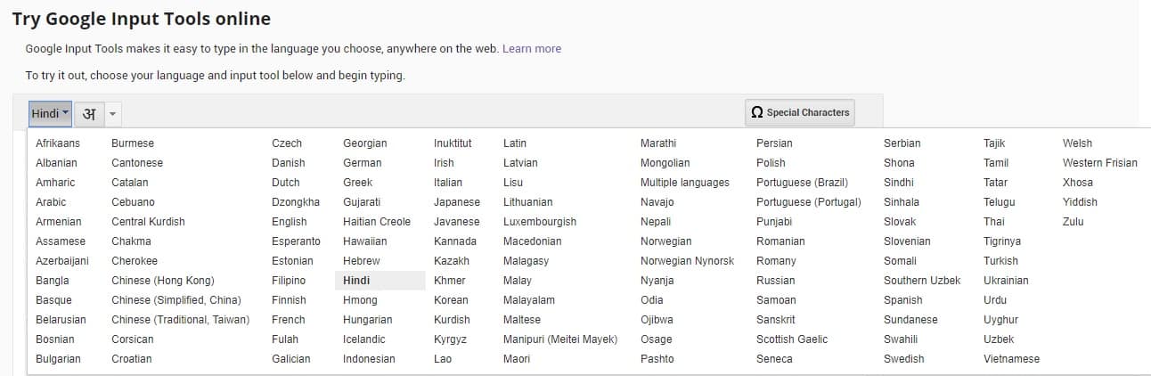Image resolution: width=1151 pixels, height=376 pixels.
Task: Choose Central Kurdish option
Action: 148,222
